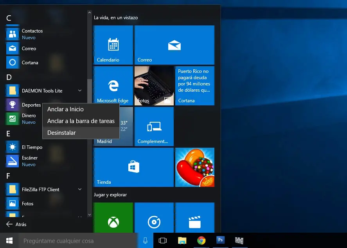
Task: Jump to letter D header
Action: [9, 77]
